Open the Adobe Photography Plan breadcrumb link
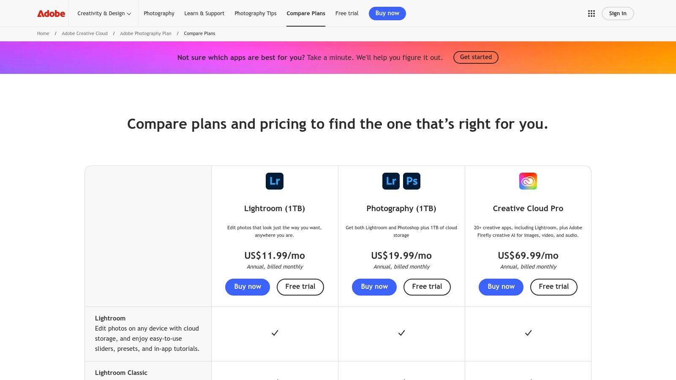676x380 pixels. coord(146,33)
